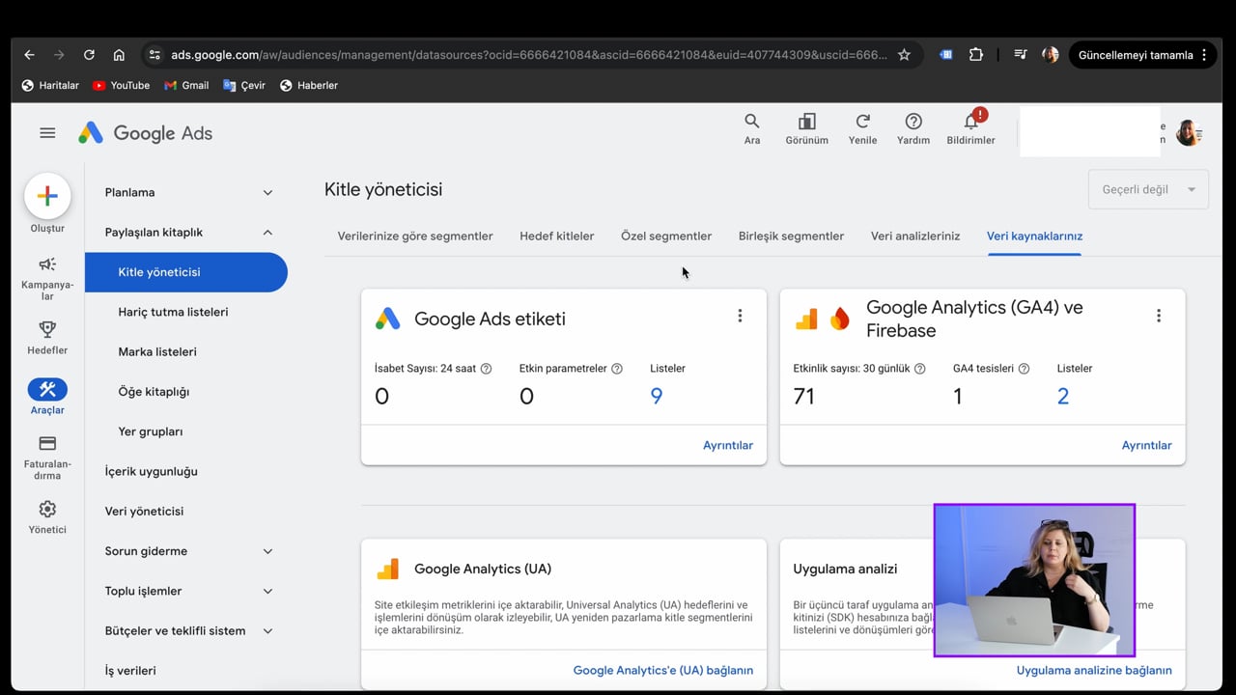The width and height of the screenshot is (1236, 695).
Task: Collapse the Paylaşılan kitaplık section
Action: [267, 233]
